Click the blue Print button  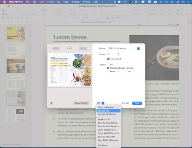click(137, 103)
